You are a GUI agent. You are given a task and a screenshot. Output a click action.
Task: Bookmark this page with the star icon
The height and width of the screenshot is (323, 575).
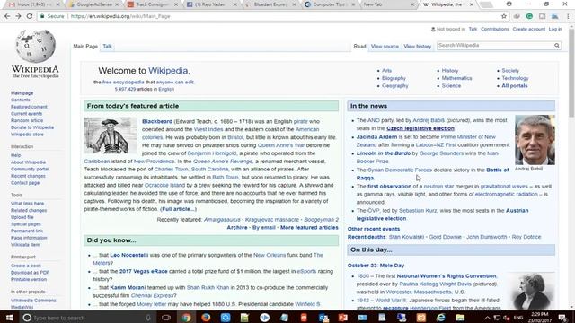coord(504,16)
